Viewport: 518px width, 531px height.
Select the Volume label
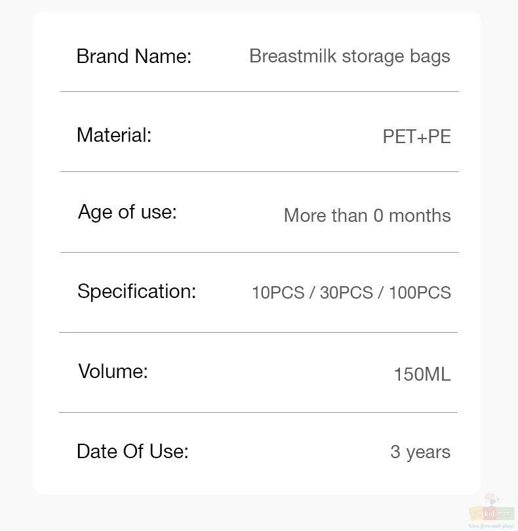click(113, 371)
